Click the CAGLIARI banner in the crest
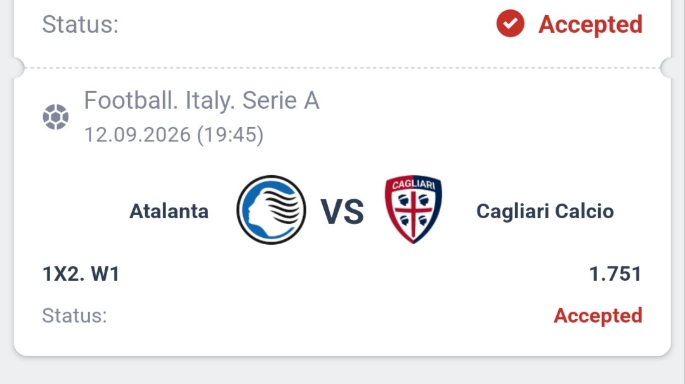 (x=414, y=184)
